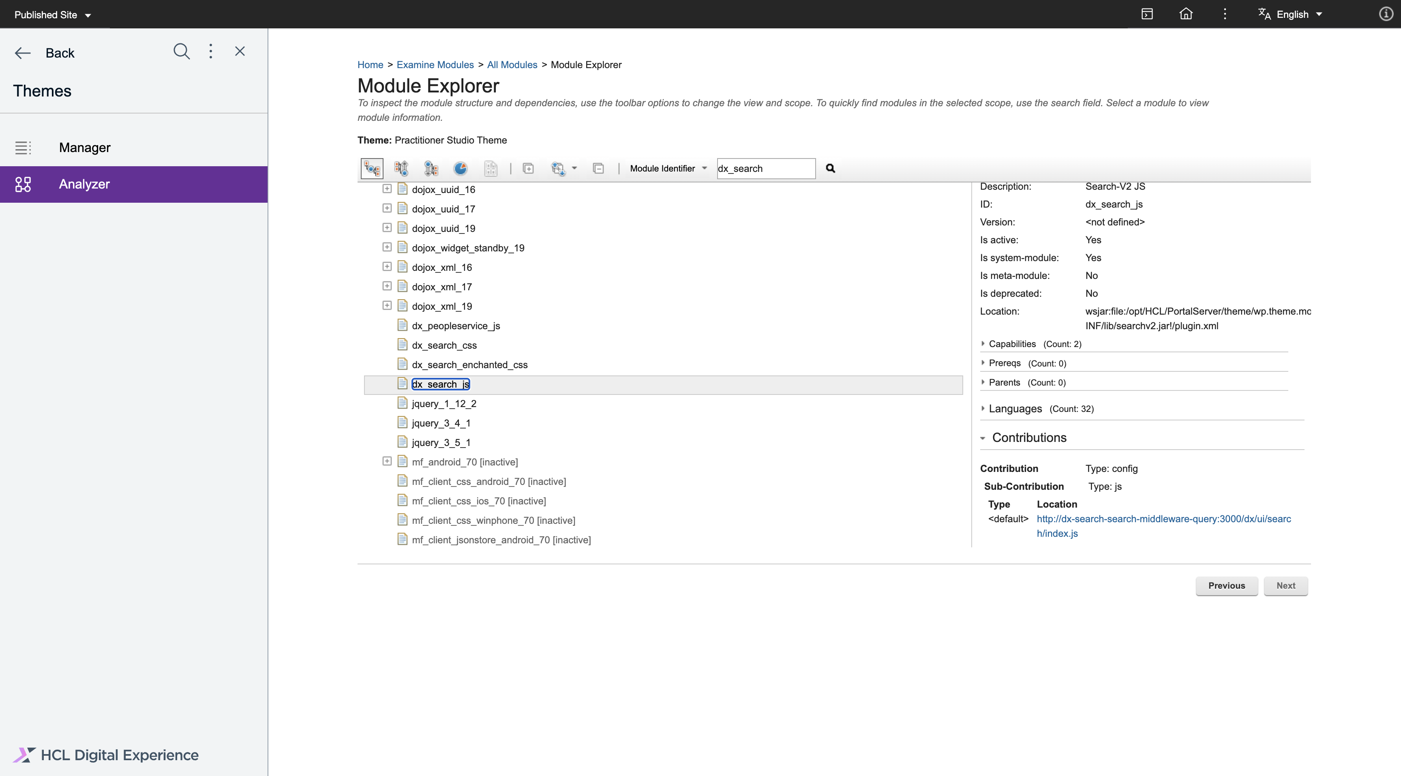
Task: Expand the mf_android_70 module node
Action: 387,461
